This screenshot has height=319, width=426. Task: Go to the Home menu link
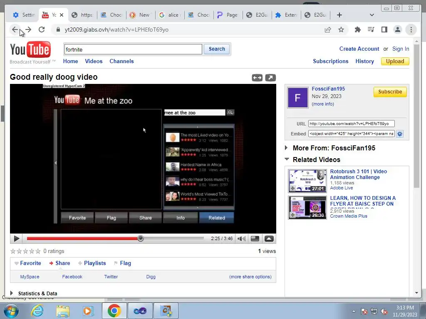tap(70, 61)
